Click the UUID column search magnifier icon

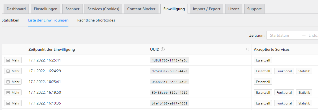(x=247, y=49)
